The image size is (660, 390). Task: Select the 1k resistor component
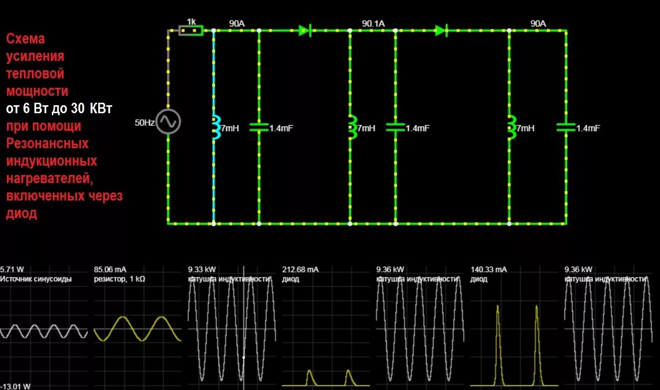click(x=191, y=31)
